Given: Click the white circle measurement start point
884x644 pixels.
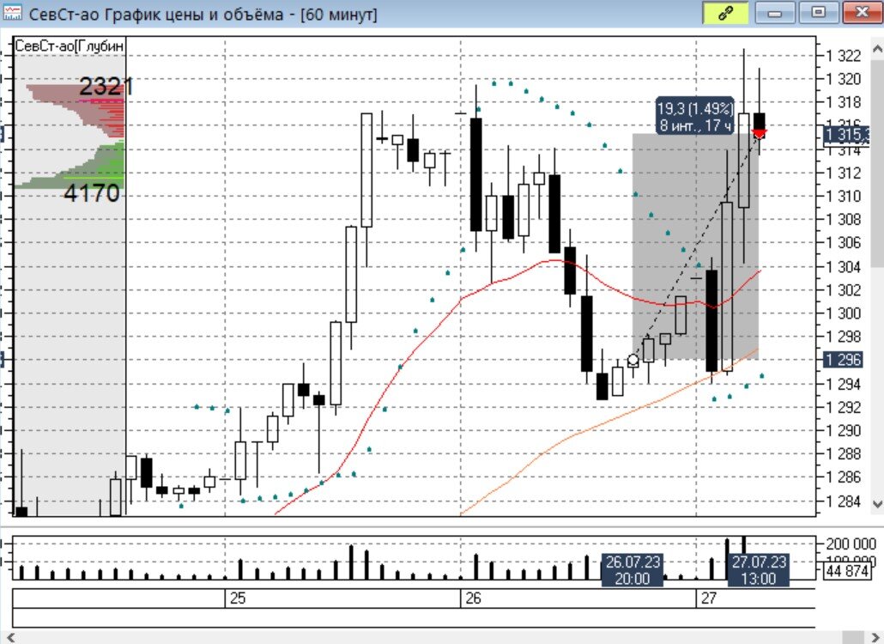Looking at the screenshot, I should [633, 360].
